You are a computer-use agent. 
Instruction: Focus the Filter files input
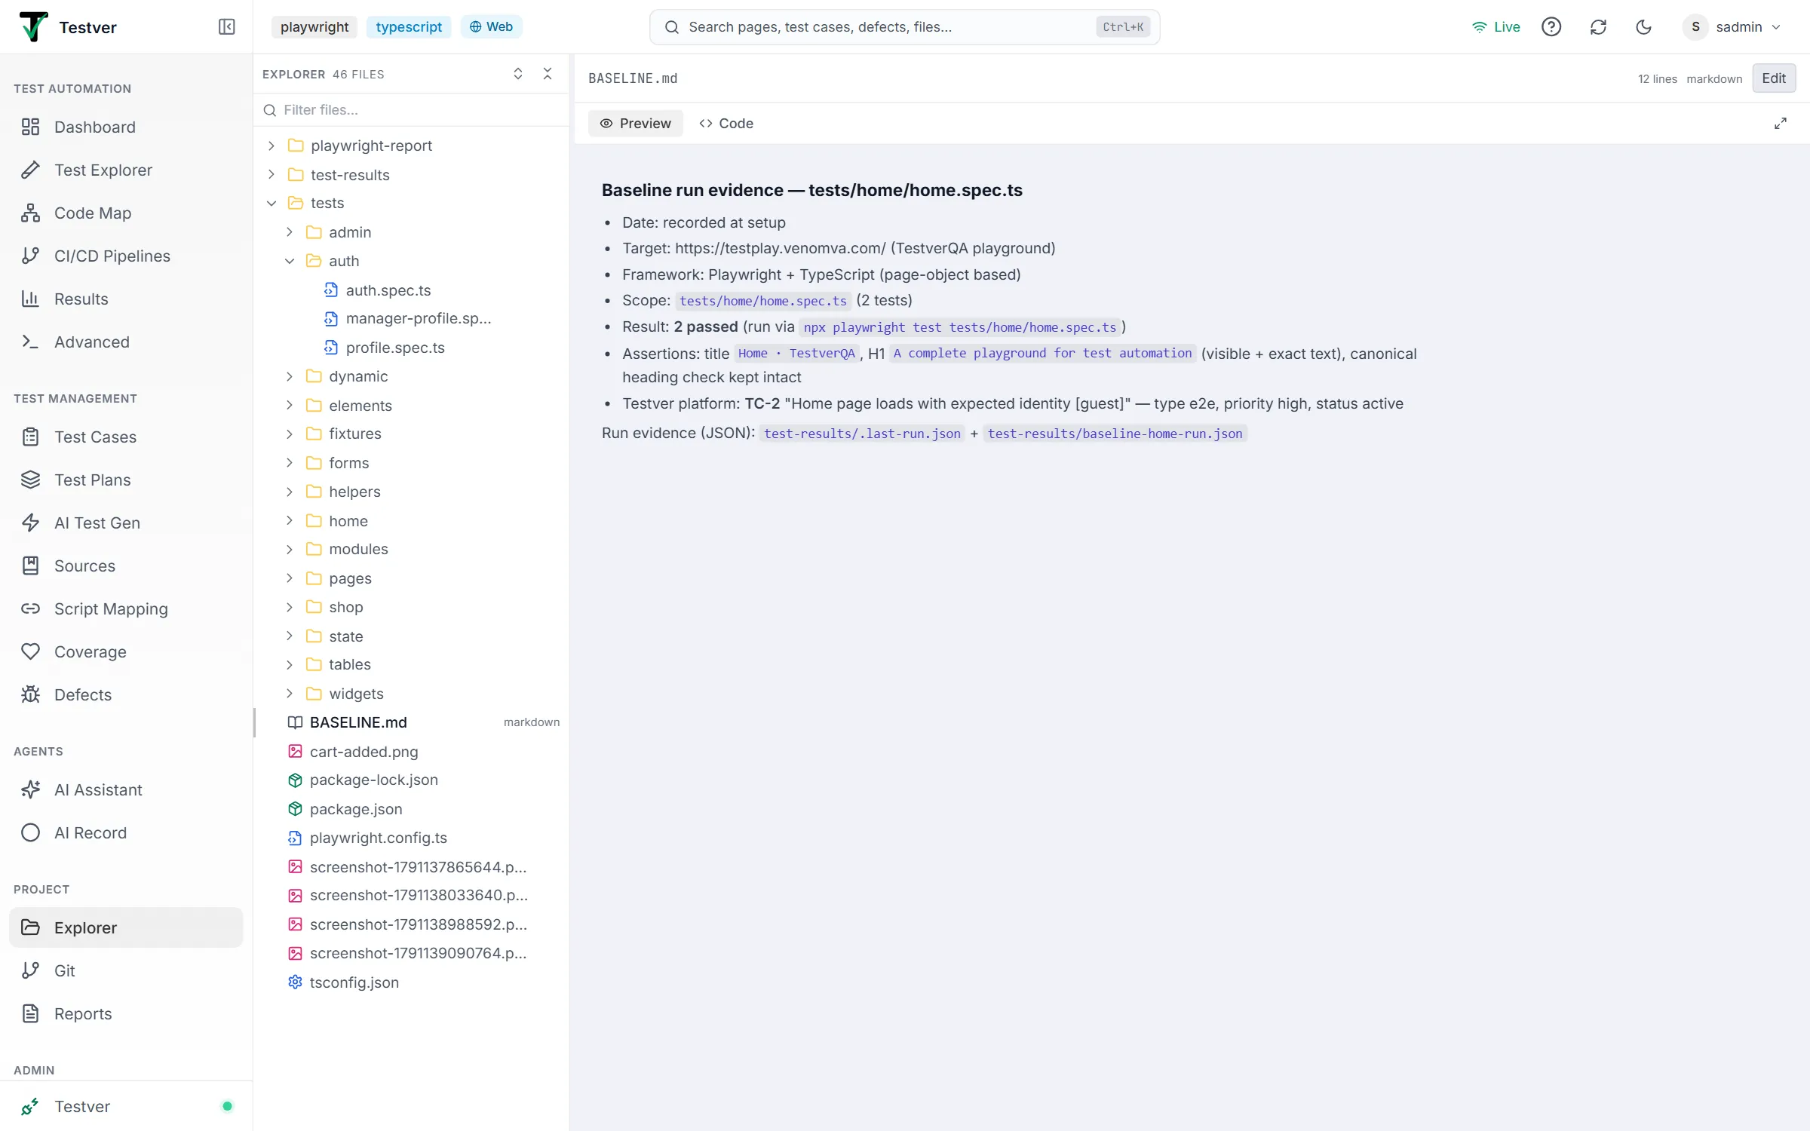click(412, 110)
